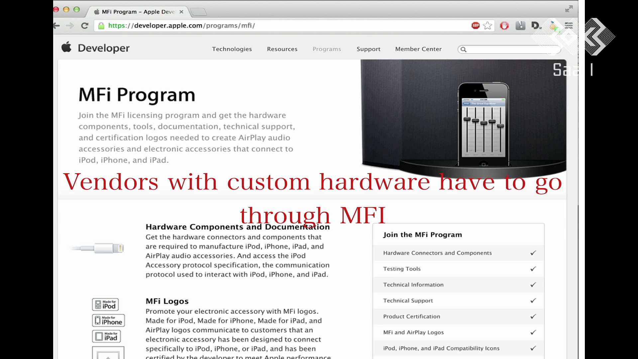Click the green HTTPS padlock icon
638x359 pixels.
(101, 26)
